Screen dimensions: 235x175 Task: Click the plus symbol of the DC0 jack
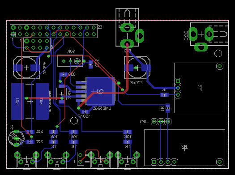click(x=201, y=34)
